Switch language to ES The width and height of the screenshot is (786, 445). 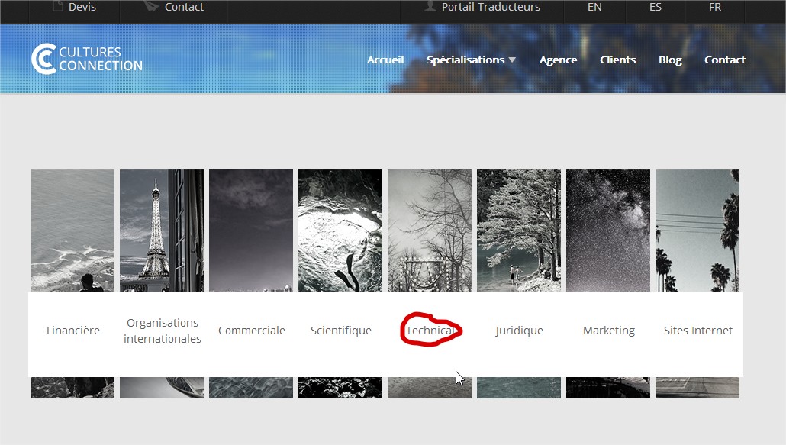[655, 7]
